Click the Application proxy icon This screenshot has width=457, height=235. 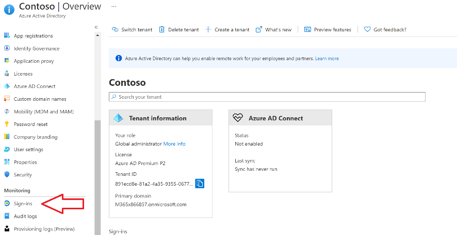7,61
